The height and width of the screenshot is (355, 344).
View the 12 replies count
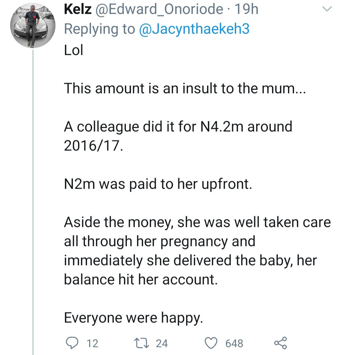coord(93,343)
